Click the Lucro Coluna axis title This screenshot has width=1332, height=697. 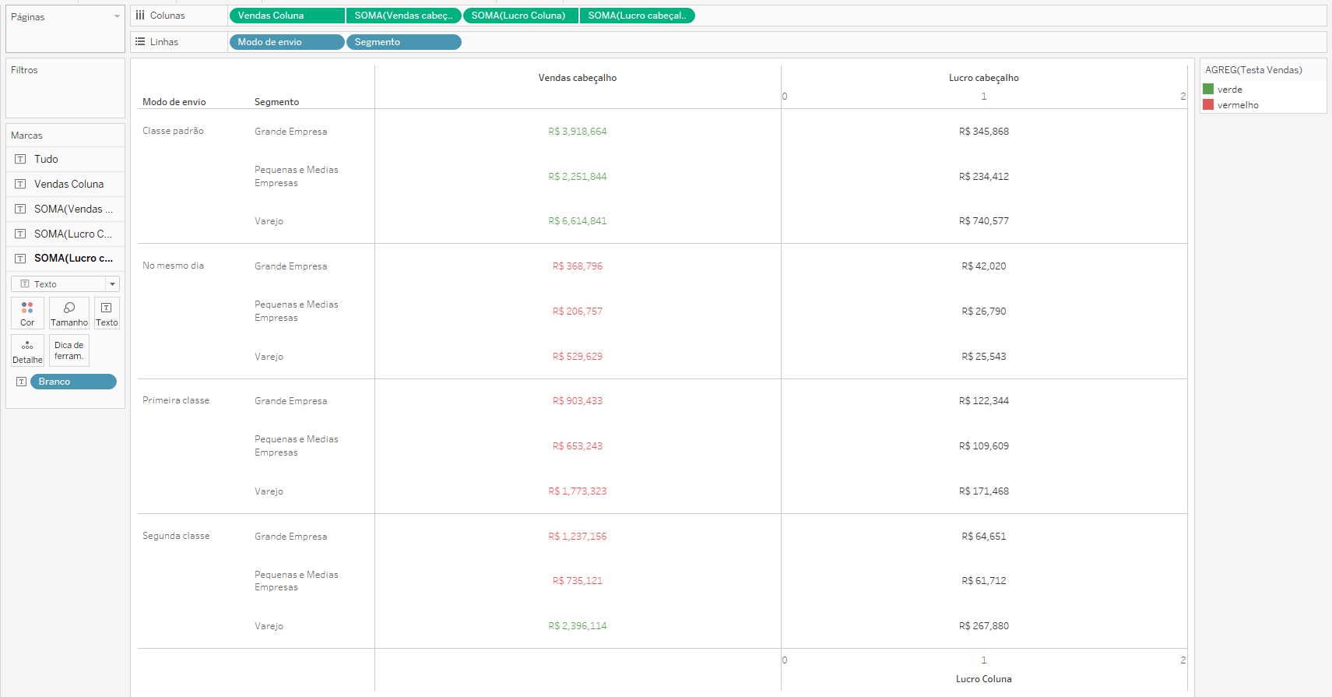984,679
